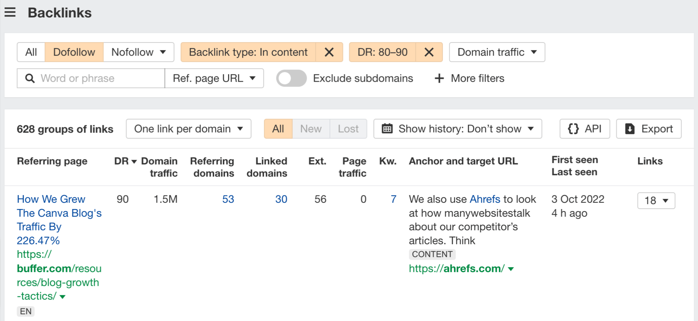
Task: Enable the Exclude subdomains toggle
Action: click(291, 78)
